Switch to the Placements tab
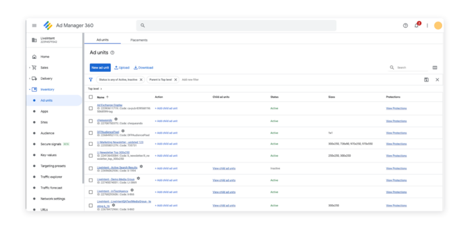This screenshot has width=470, height=229. (139, 40)
